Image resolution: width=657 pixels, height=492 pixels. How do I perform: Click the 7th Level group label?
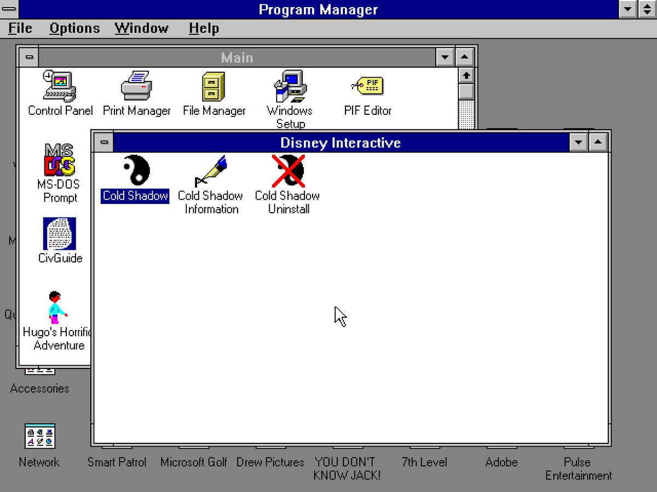(424, 462)
